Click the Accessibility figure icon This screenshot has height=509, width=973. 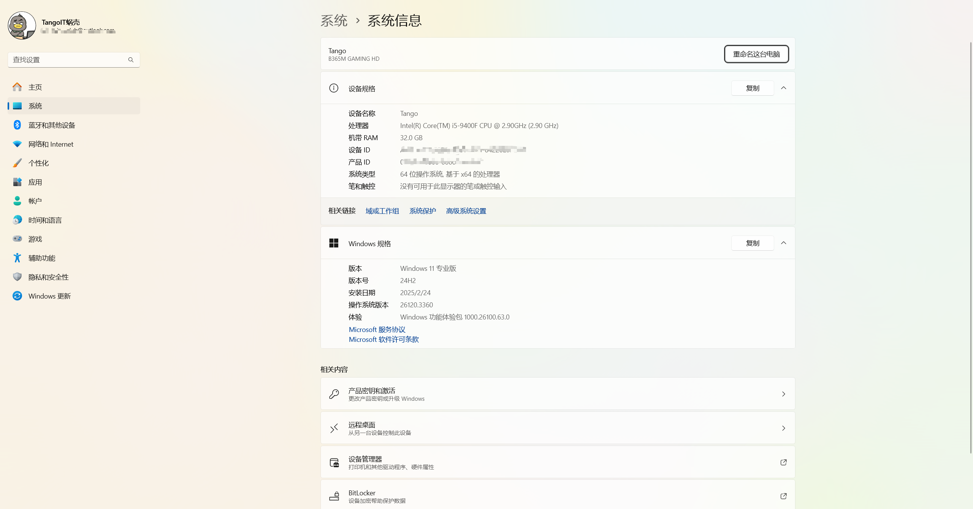pos(17,258)
